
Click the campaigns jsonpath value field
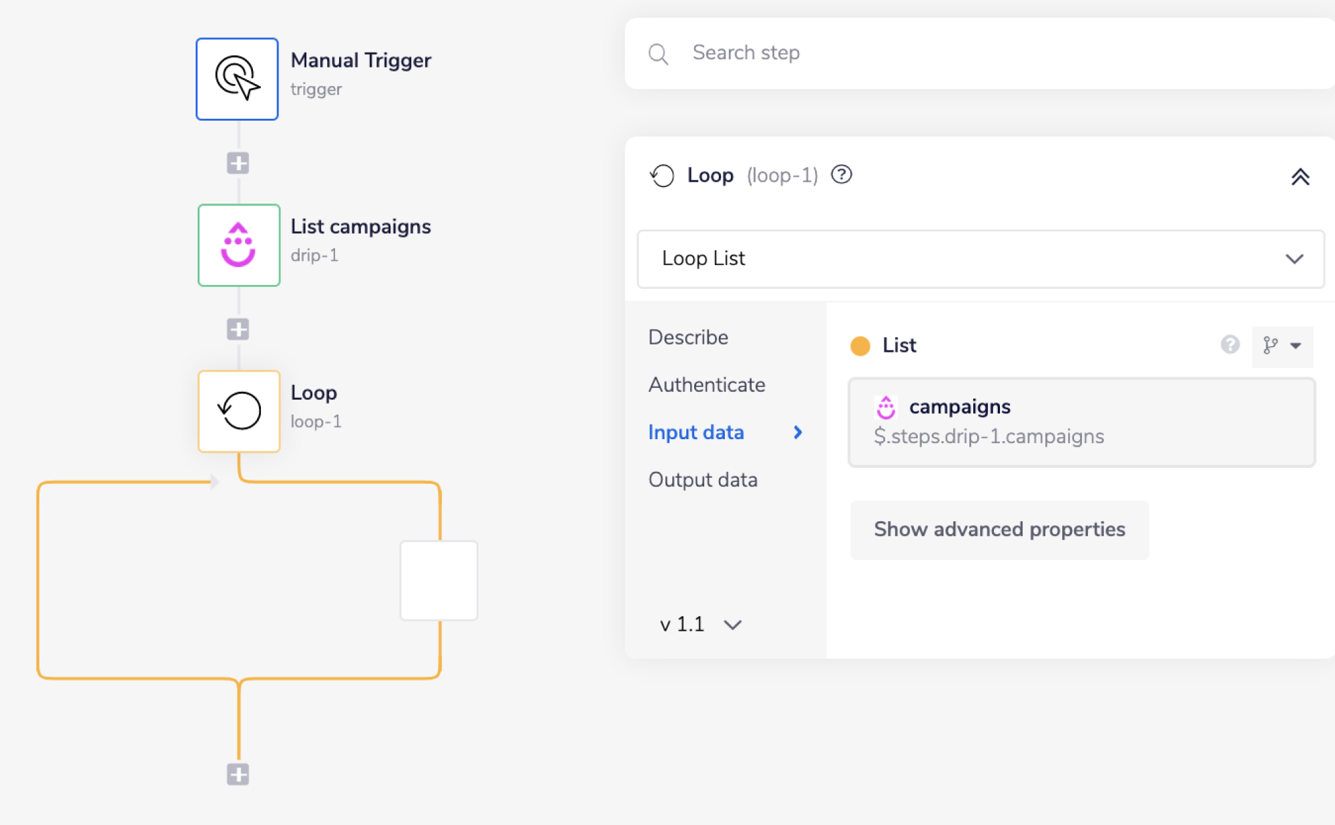point(1081,423)
